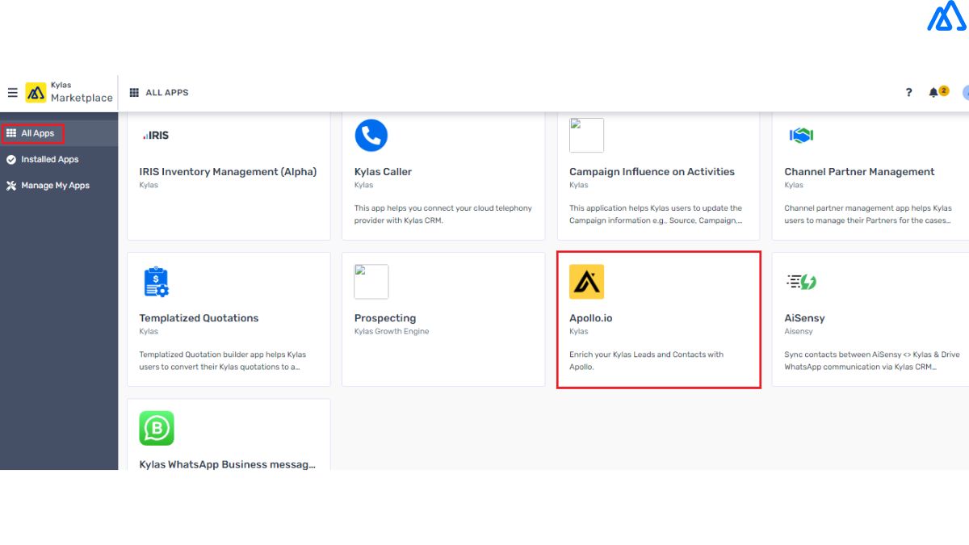Click the Templatized Quotations clipboard icon

[x=156, y=282]
